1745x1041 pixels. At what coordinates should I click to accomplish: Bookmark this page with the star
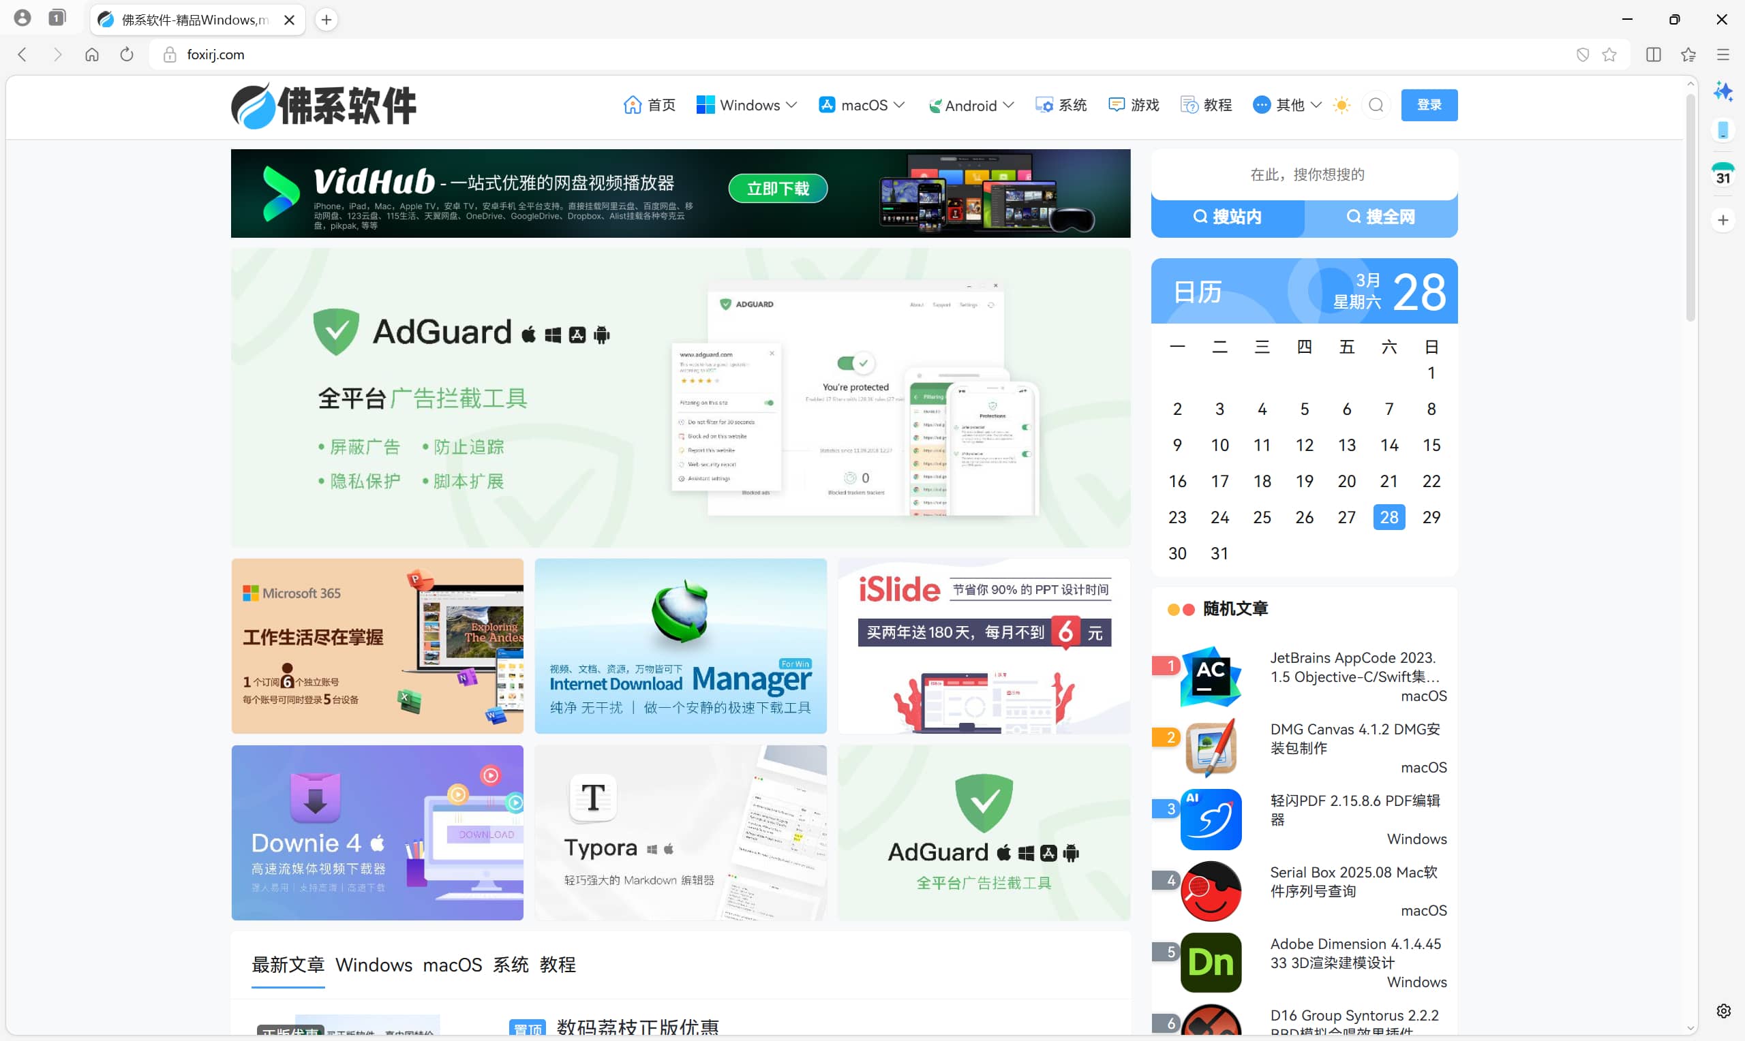[x=1609, y=54]
